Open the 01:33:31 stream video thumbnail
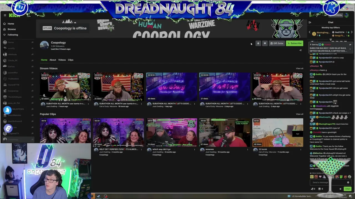 pos(278,87)
